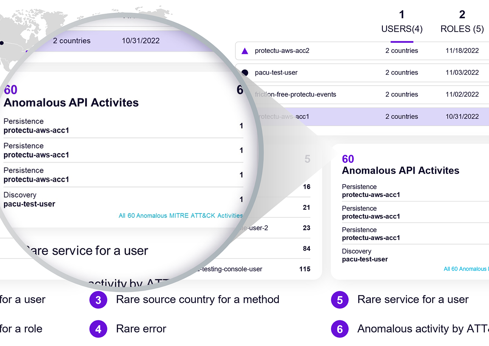Image resolution: width=489 pixels, height=346 pixels.
Task: Select the purple triangle icon beside protectu-aws-acc2
Action: coord(244,51)
